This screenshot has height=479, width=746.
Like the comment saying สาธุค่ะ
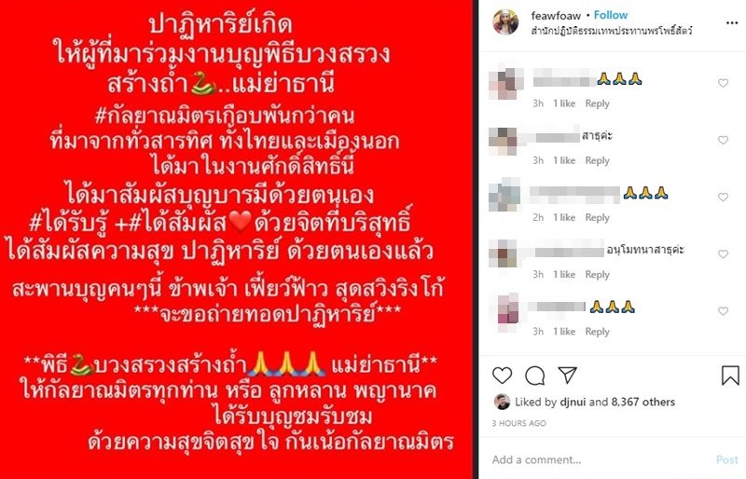coord(724,141)
